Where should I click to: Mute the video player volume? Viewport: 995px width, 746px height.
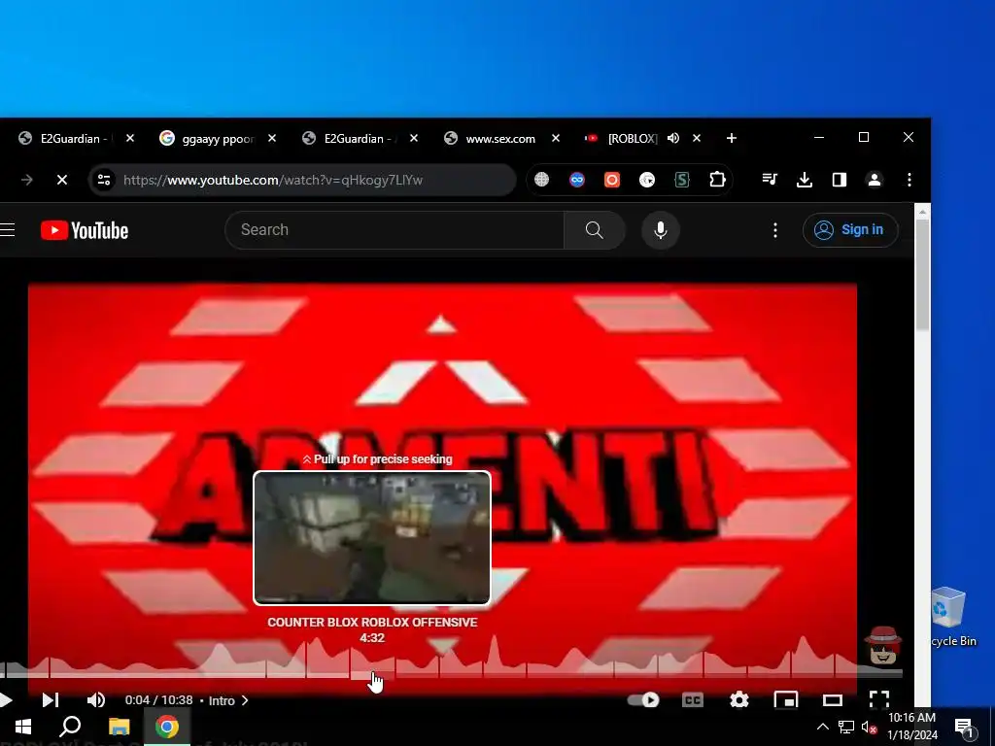click(x=96, y=699)
